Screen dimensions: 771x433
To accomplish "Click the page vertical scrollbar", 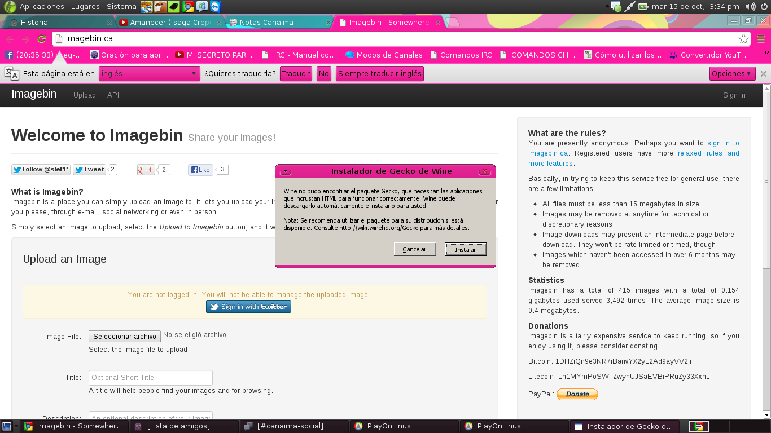I will [x=766, y=180].
